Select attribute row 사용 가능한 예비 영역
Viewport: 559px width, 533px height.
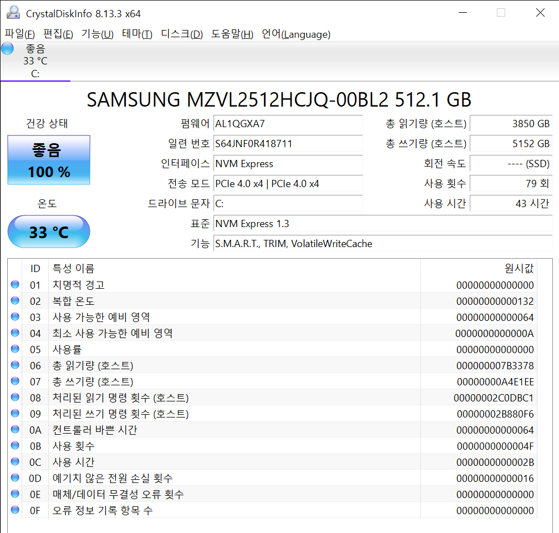[x=272, y=317]
